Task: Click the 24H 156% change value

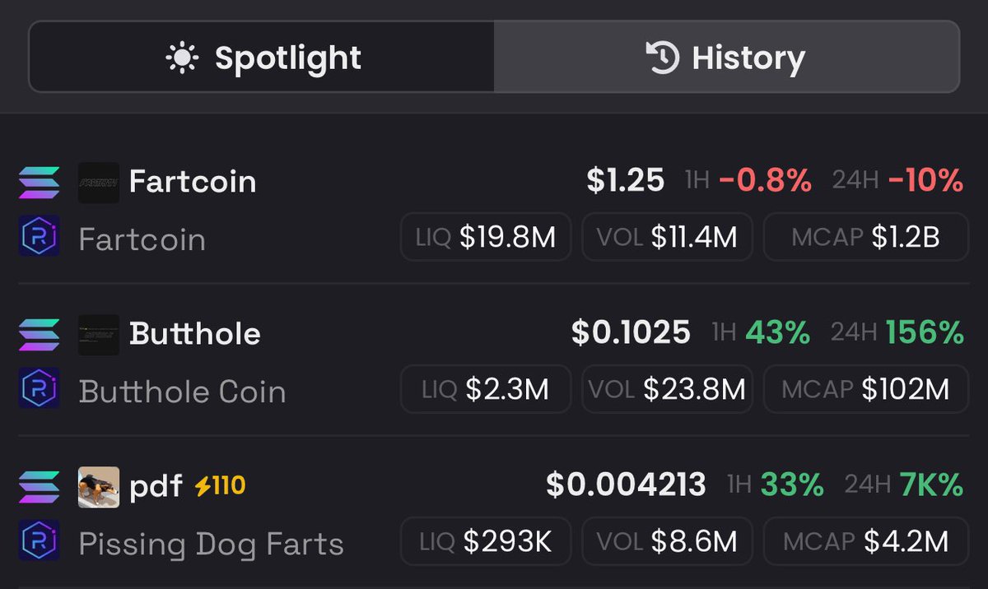Action: pos(925,332)
